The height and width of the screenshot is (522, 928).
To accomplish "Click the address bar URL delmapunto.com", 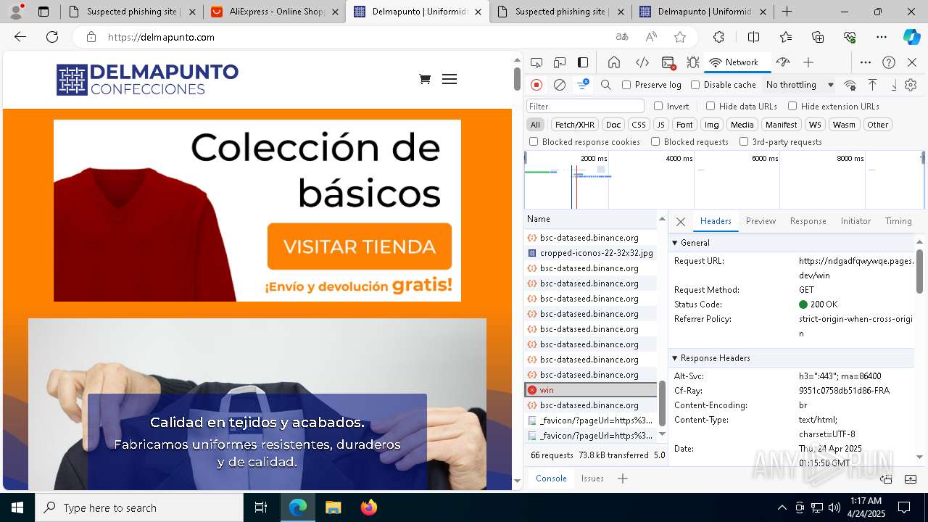I will (x=161, y=37).
